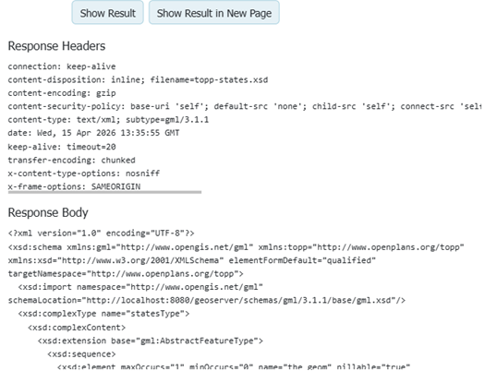Click the xsd:complexType statesType line
The width and height of the screenshot is (485, 371).
tap(103, 314)
